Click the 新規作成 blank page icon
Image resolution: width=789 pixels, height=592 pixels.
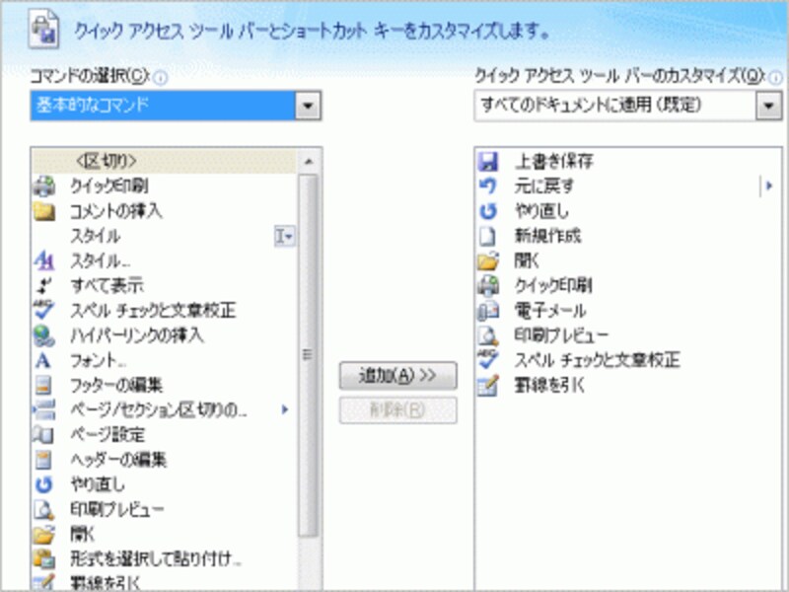[488, 236]
